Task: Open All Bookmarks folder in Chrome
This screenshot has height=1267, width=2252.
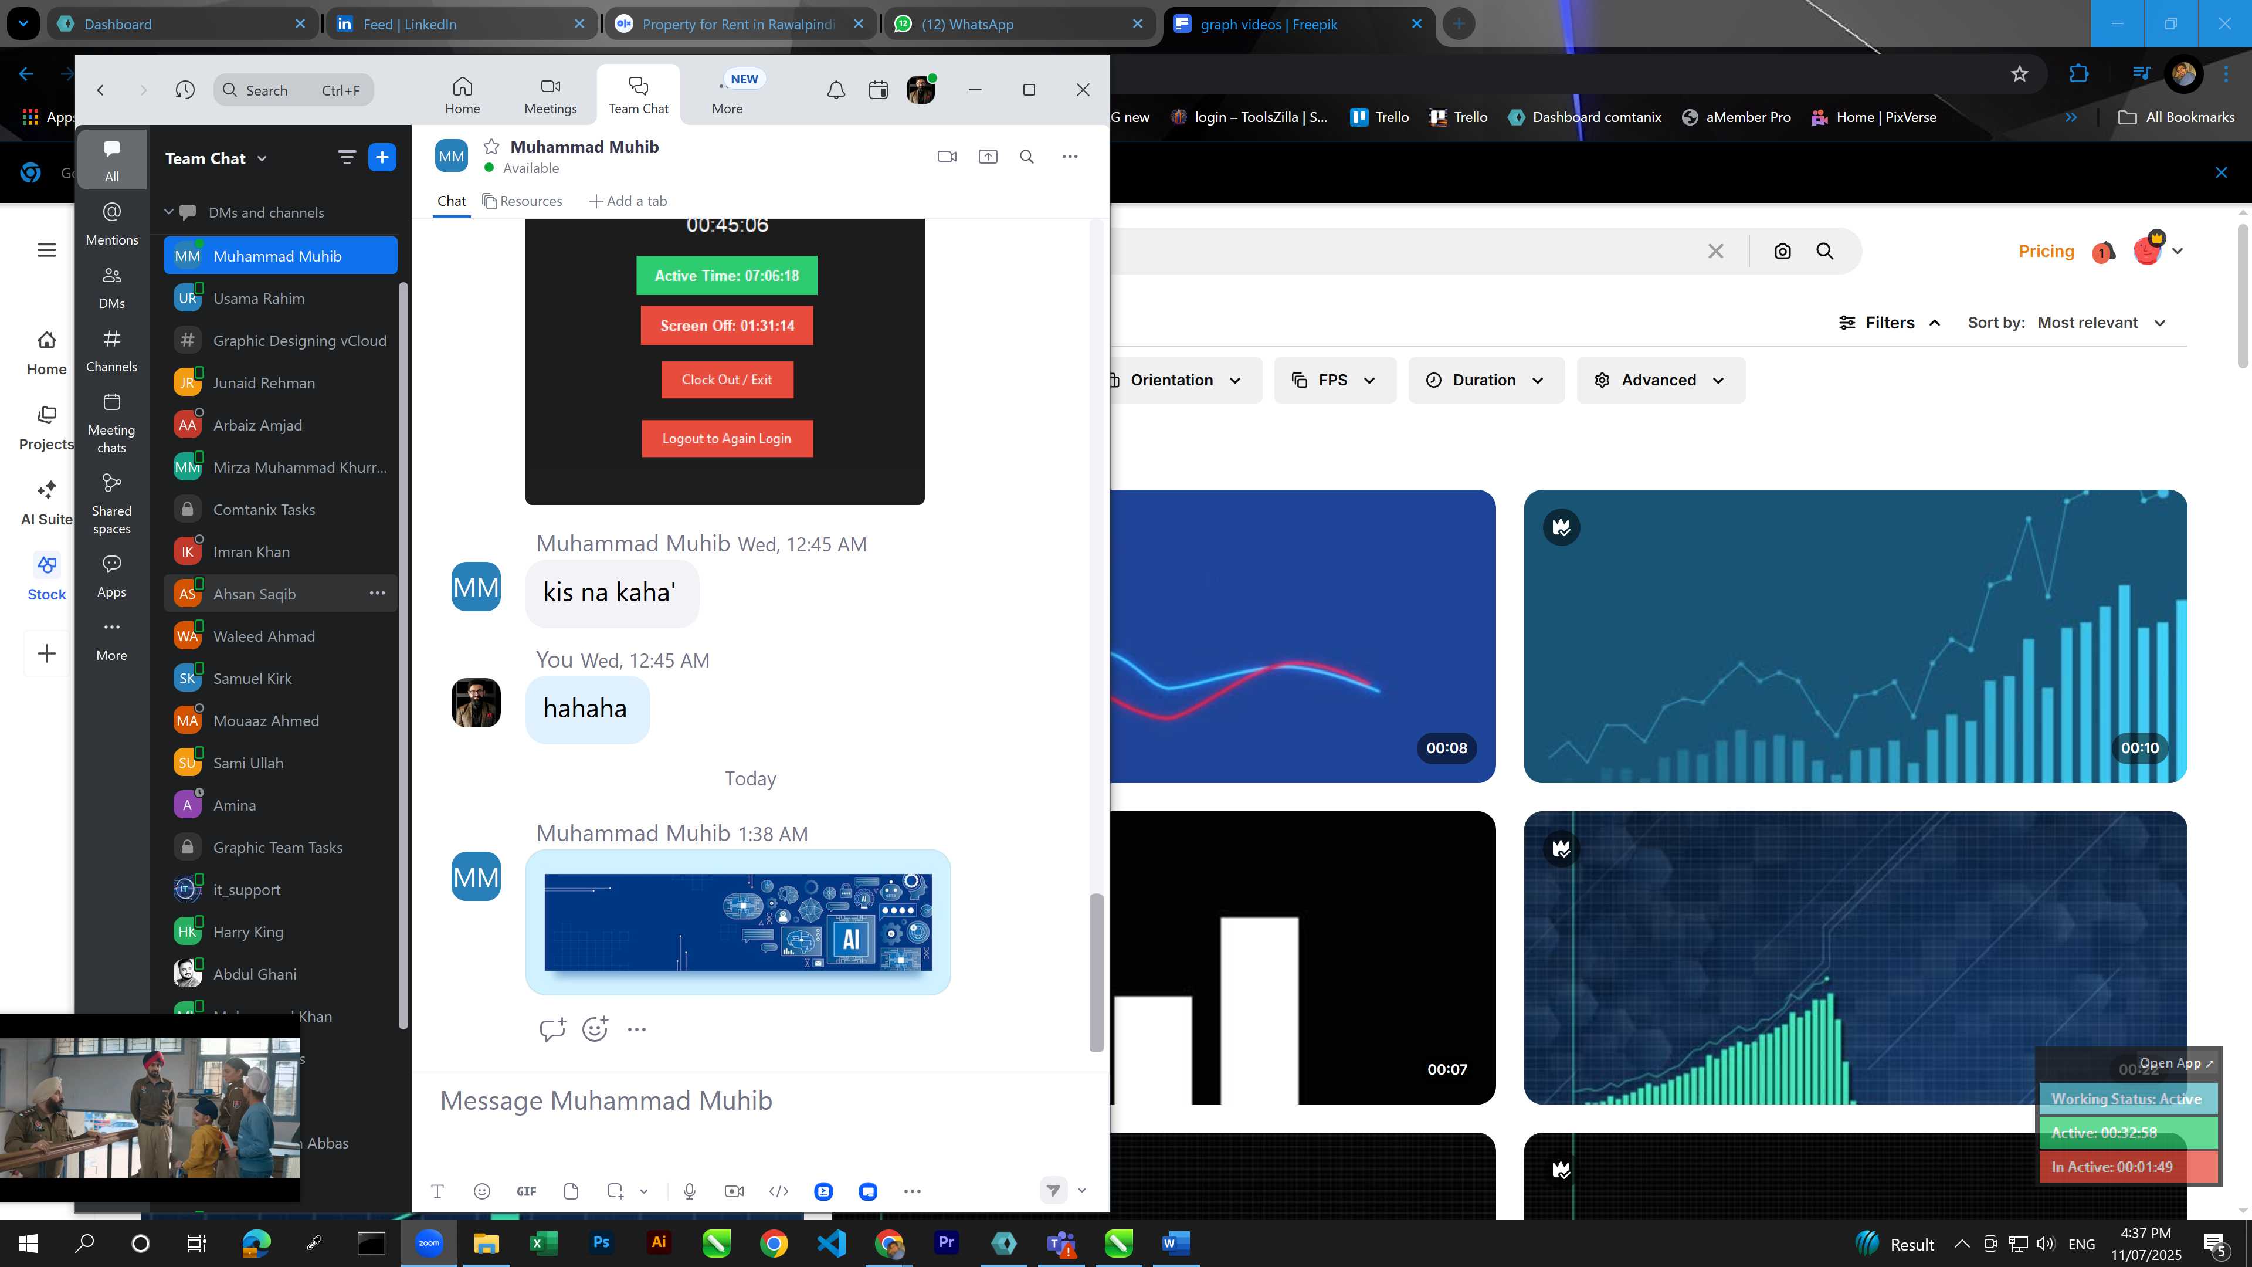Action: (2176, 117)
